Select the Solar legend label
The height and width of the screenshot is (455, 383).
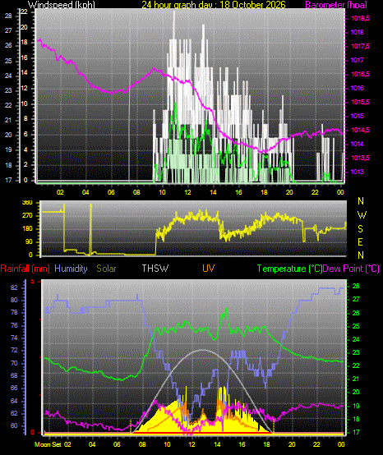click(106, 269)
